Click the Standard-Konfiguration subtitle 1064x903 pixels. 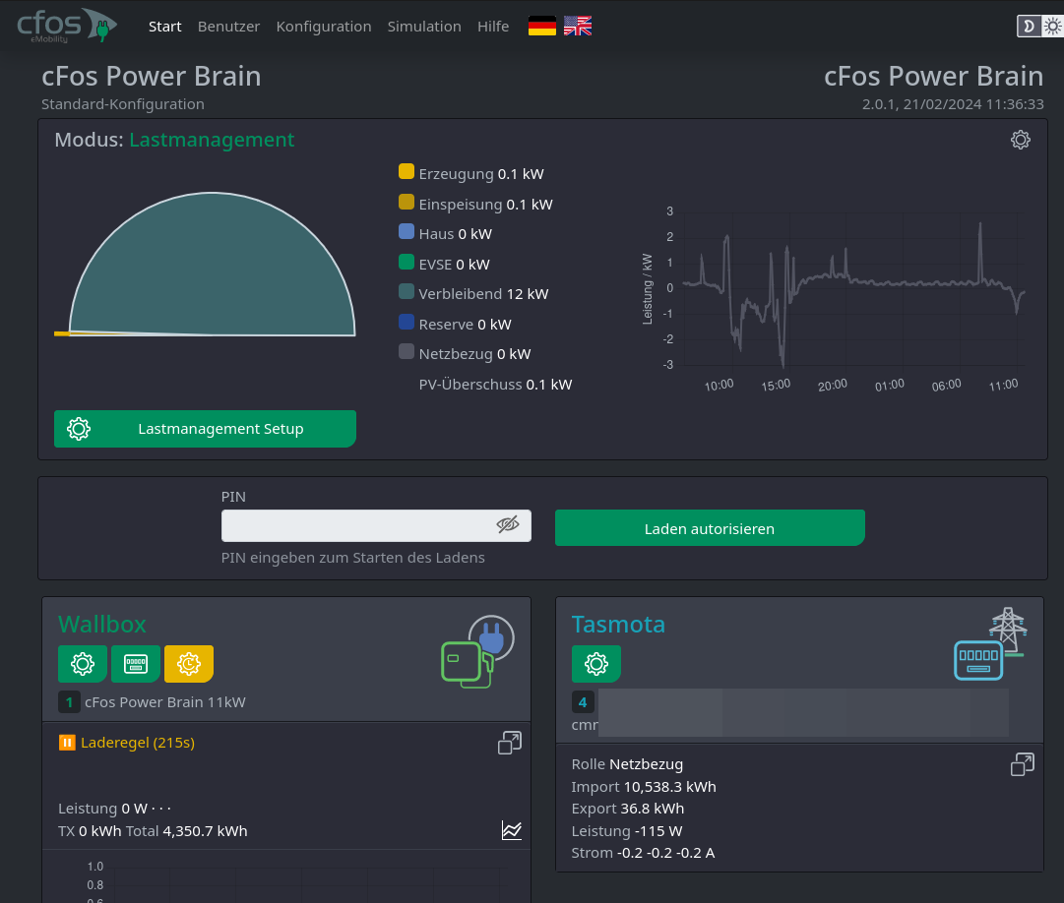(123, 104)
